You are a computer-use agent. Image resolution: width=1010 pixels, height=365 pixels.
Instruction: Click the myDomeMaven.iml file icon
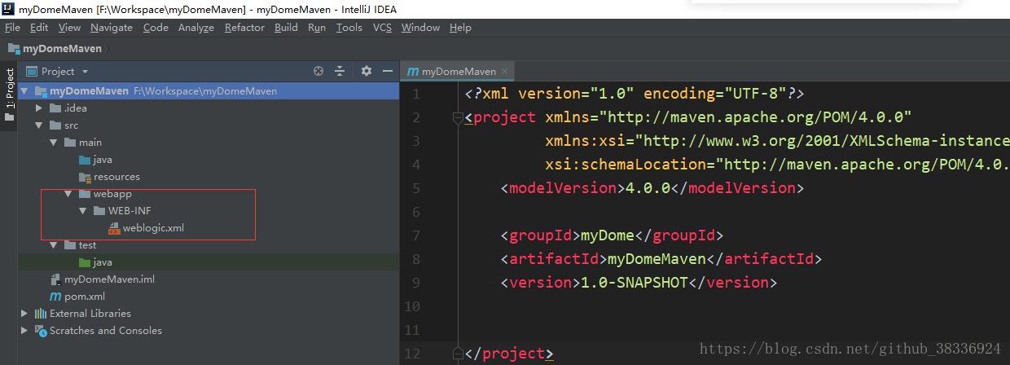55,279
